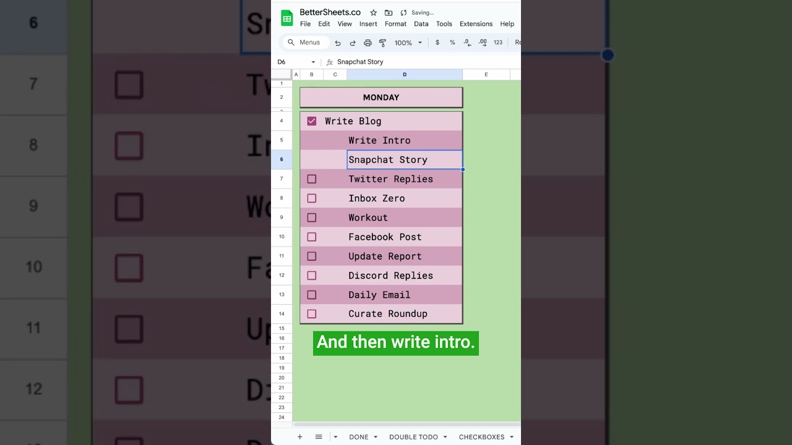Select the Twitter Replies text cell
The height and width of the screenshot is (445, 792).
tap(405, 179)
